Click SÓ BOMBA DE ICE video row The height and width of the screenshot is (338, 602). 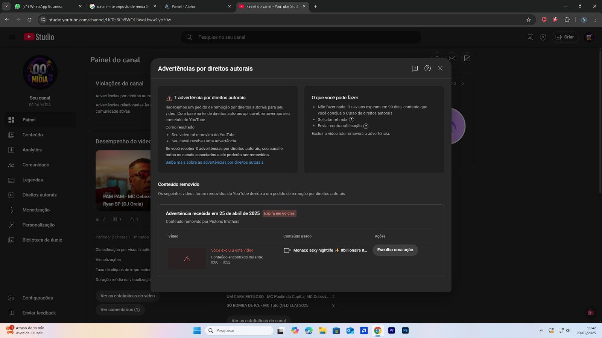(x=280, y=305)
